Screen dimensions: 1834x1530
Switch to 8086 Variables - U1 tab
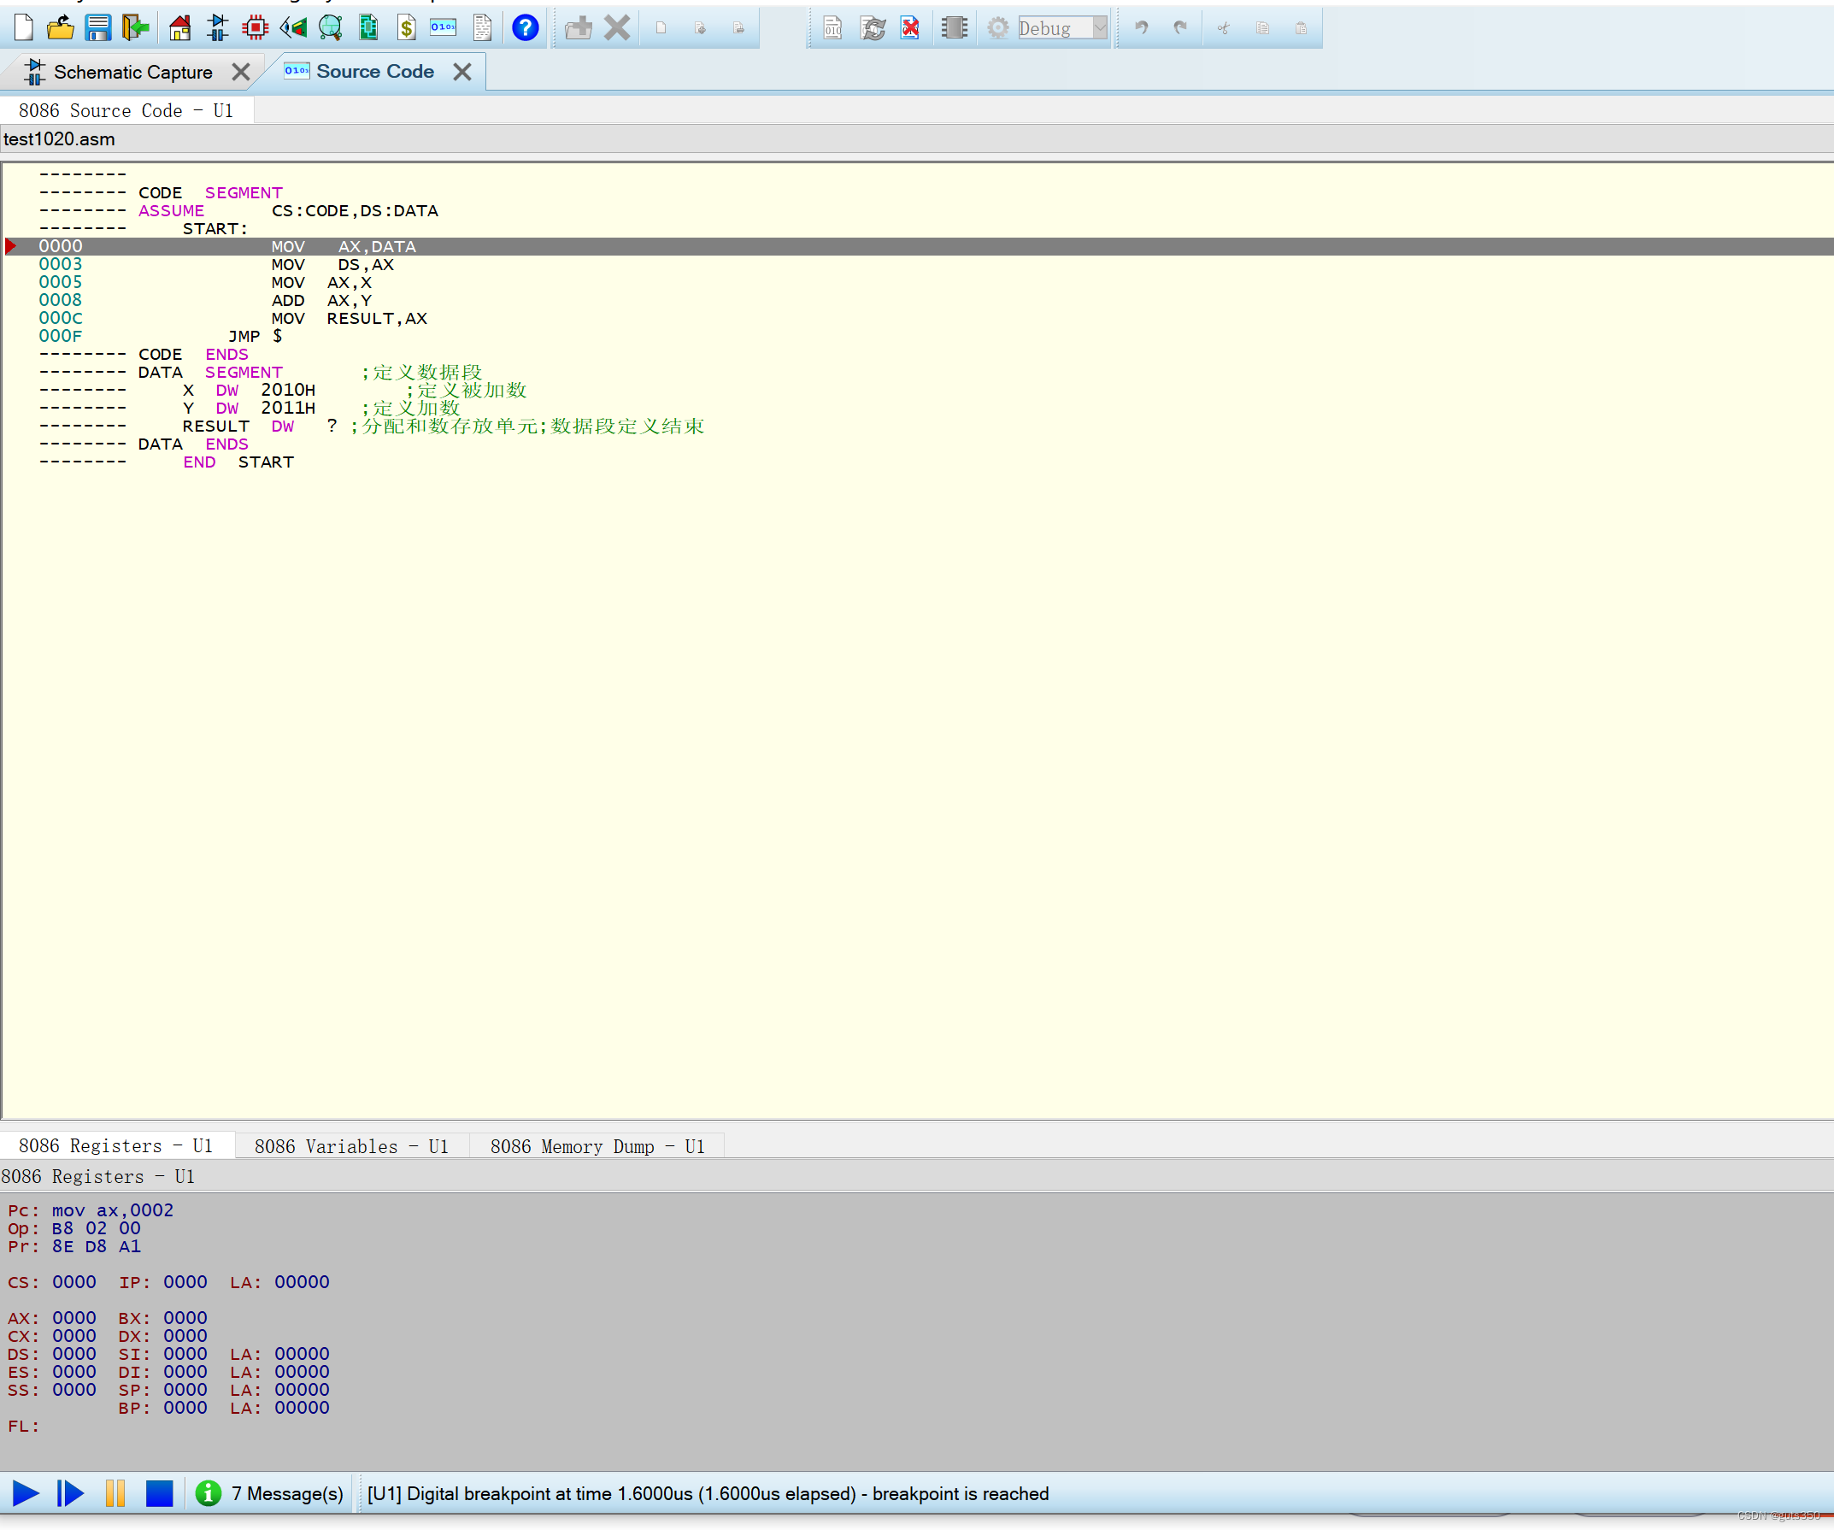click(x=351, y=1146)
